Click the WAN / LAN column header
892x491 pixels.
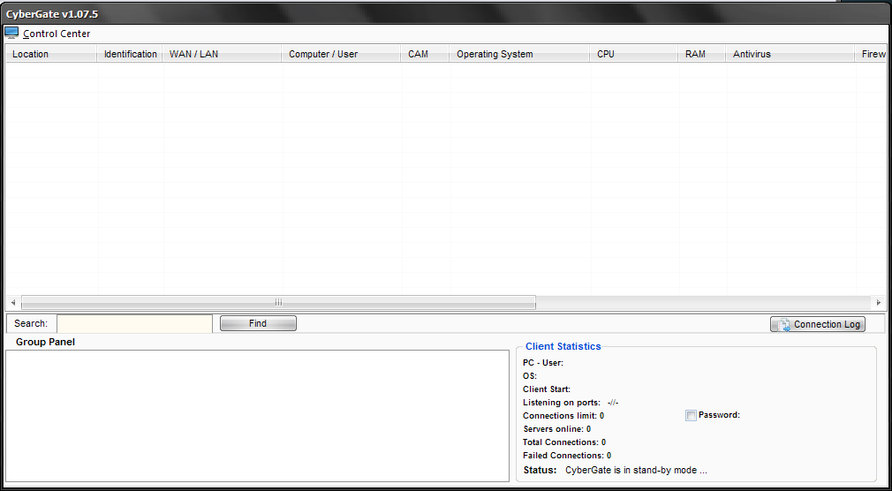[222, 54]
